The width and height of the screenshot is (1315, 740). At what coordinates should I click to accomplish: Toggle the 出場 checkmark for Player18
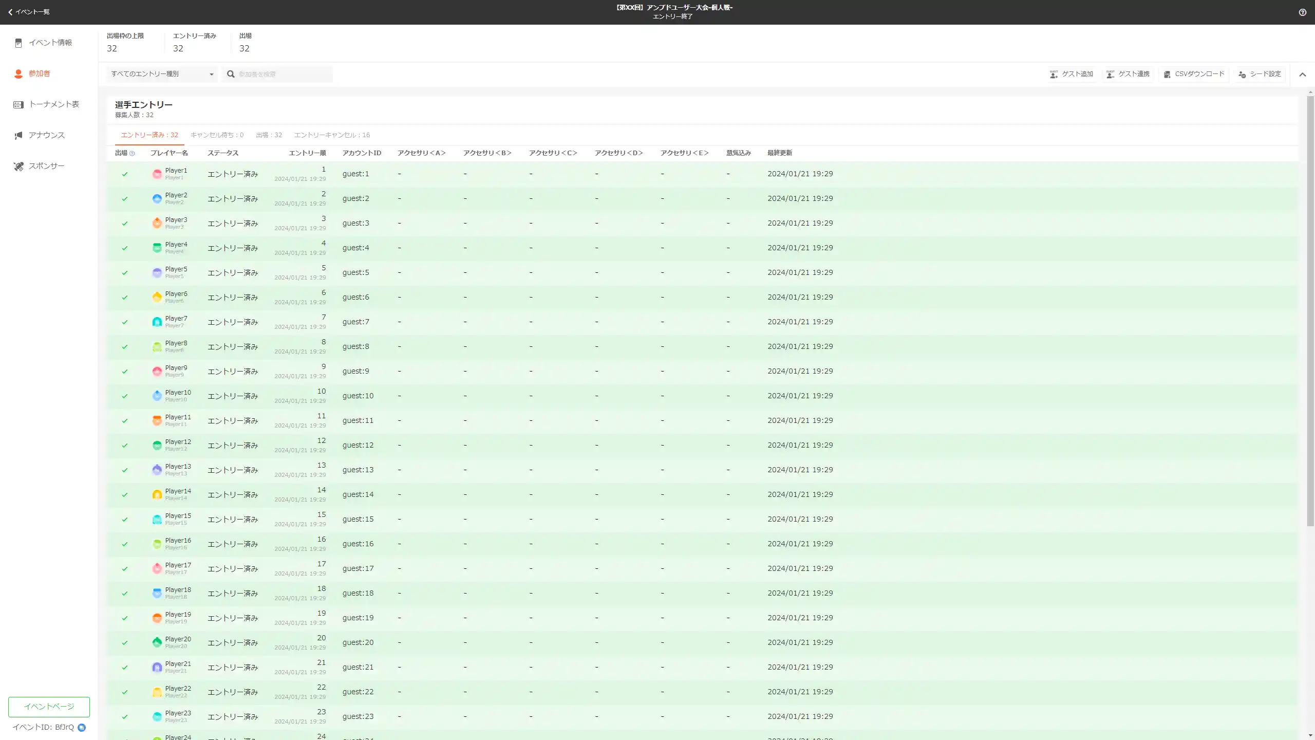pos(124,594)
